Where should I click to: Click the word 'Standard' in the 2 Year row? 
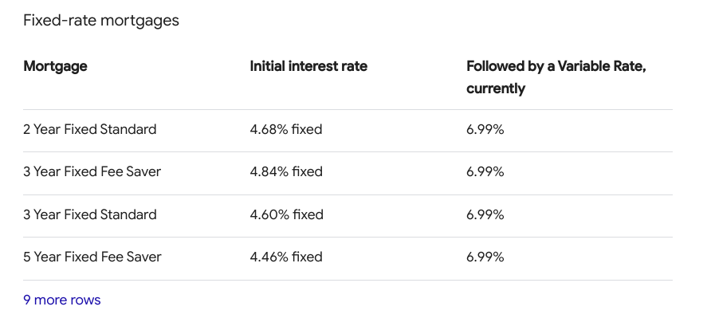click(x=128, y=129)
